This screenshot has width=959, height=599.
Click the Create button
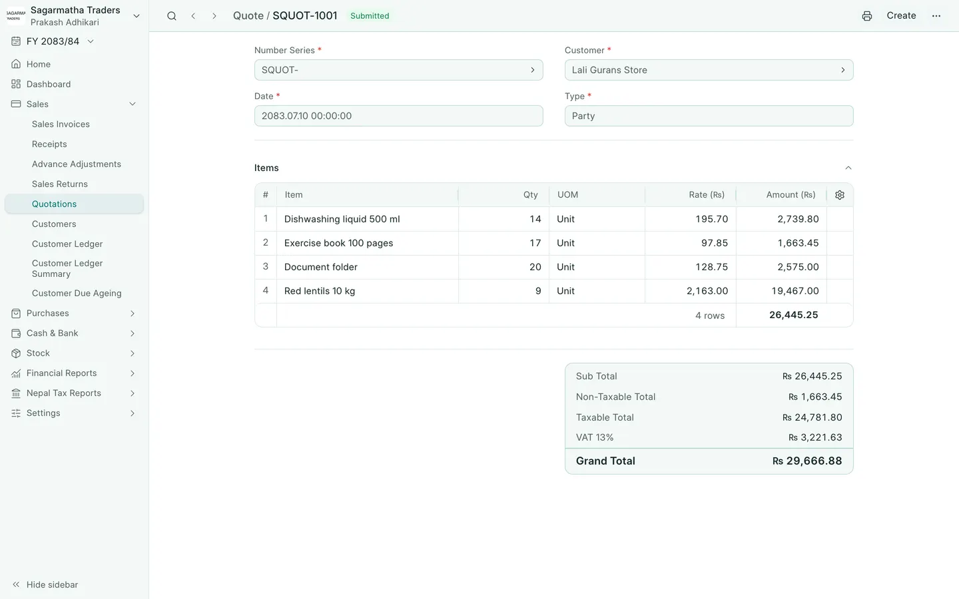(901, 16)
